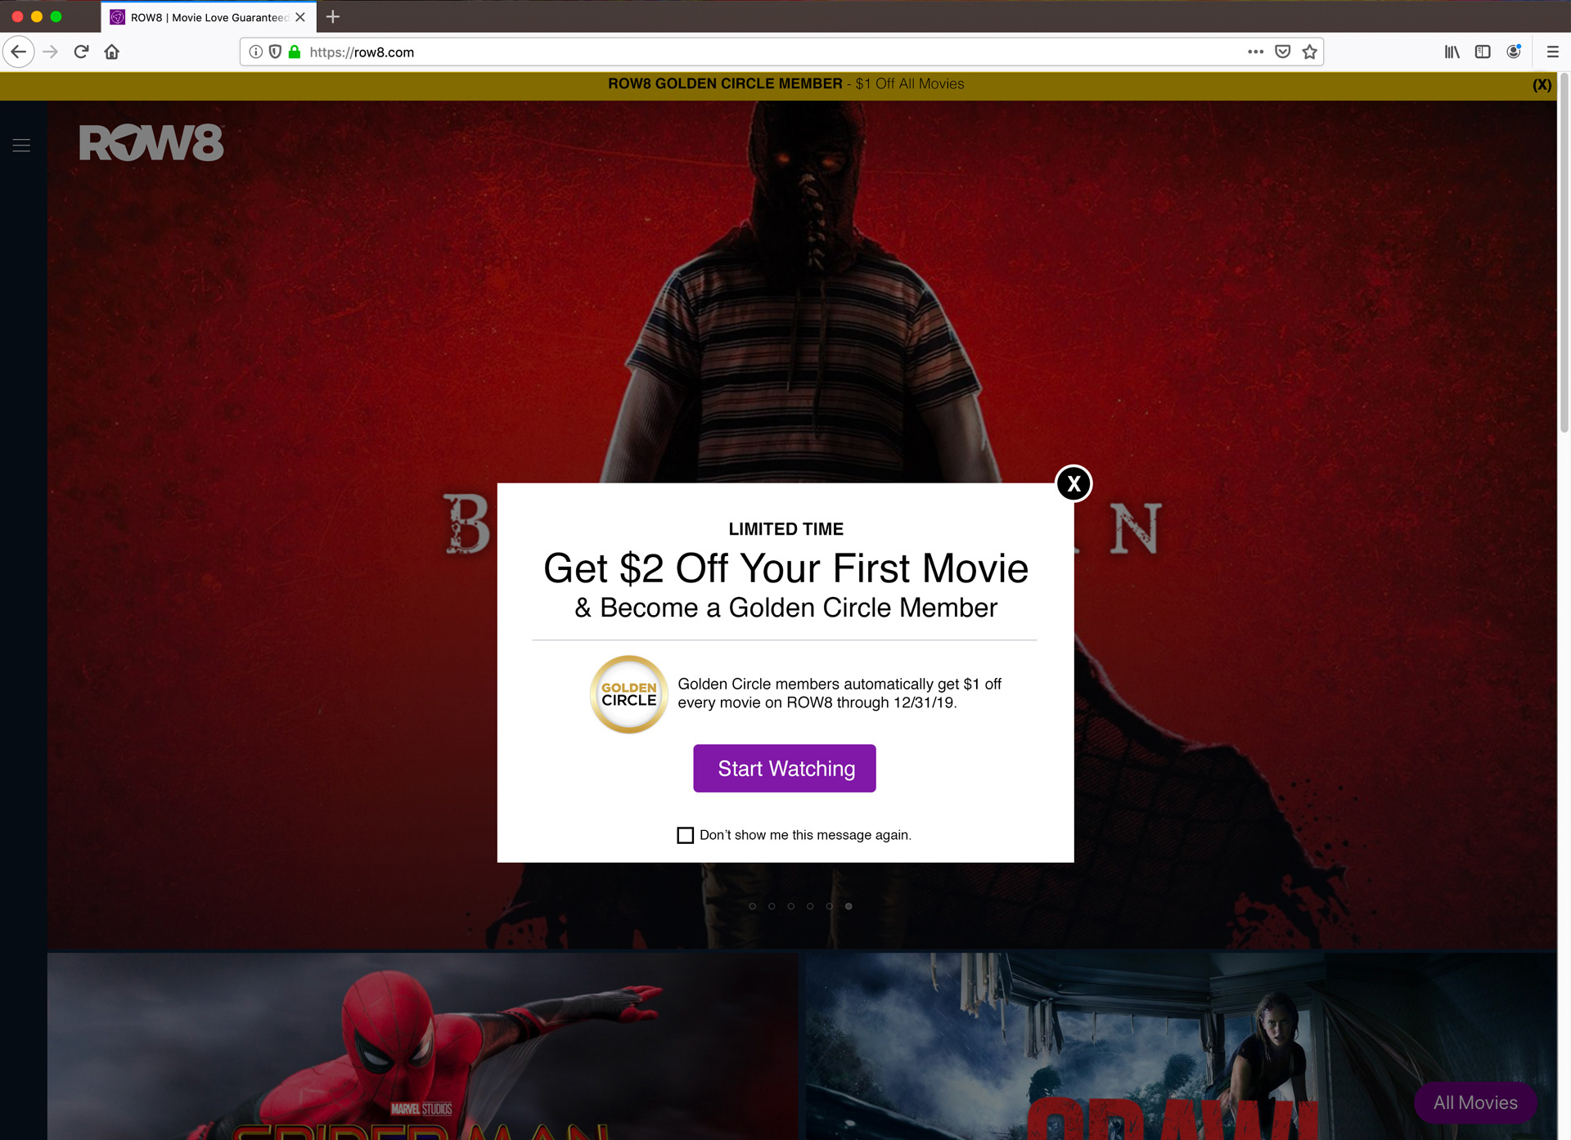Click the green padlock connection icon
The width and height of the screenshot is (1571, 1140).
(x=295, y=52)
